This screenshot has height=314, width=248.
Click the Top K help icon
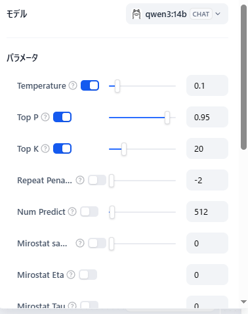click(x=45, y=148)
